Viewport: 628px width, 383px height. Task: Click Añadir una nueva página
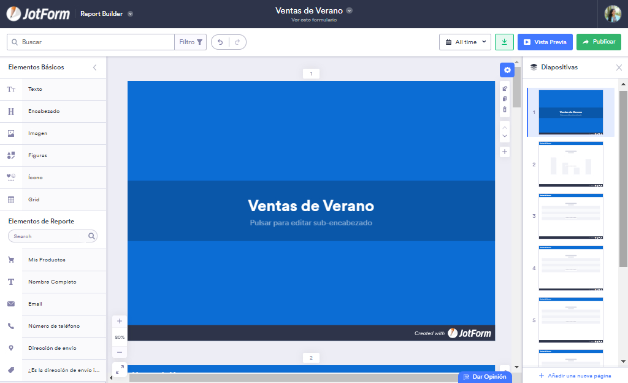(x=575, y=376)
